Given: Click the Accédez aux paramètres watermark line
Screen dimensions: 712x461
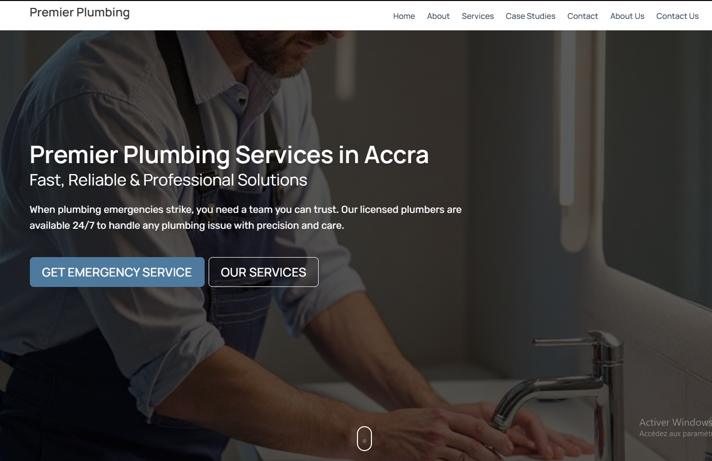Looking at the screenshot, I should (676, 434).
